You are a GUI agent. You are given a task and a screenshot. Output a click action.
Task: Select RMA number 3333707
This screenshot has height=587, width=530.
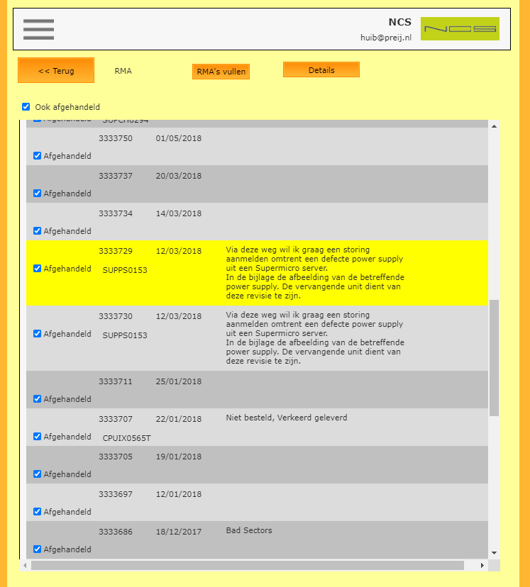[116, 419]
